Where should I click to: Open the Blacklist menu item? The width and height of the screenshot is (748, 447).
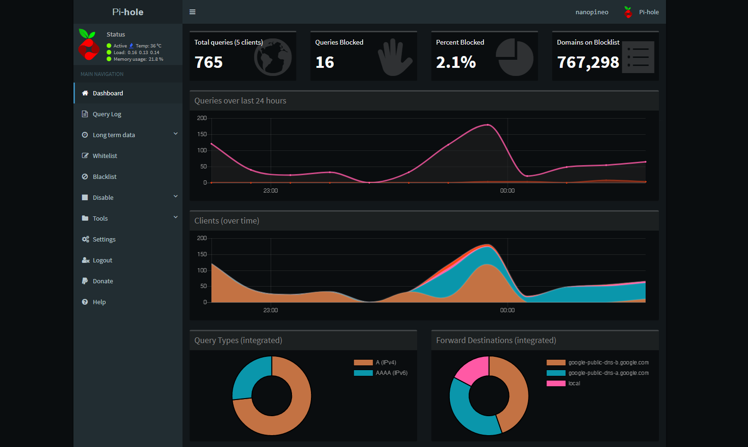[x=128, y=177]
